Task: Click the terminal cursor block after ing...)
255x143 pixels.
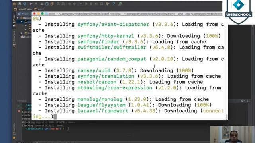Action: coord(55,116)
